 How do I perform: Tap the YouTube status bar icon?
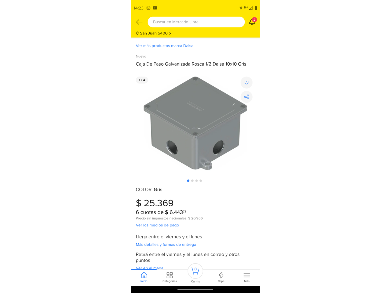tap(155, 8)
